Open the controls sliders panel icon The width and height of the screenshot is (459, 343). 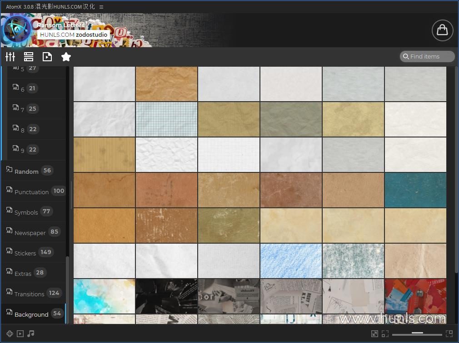pyautogui.click(x=10, y=57)
